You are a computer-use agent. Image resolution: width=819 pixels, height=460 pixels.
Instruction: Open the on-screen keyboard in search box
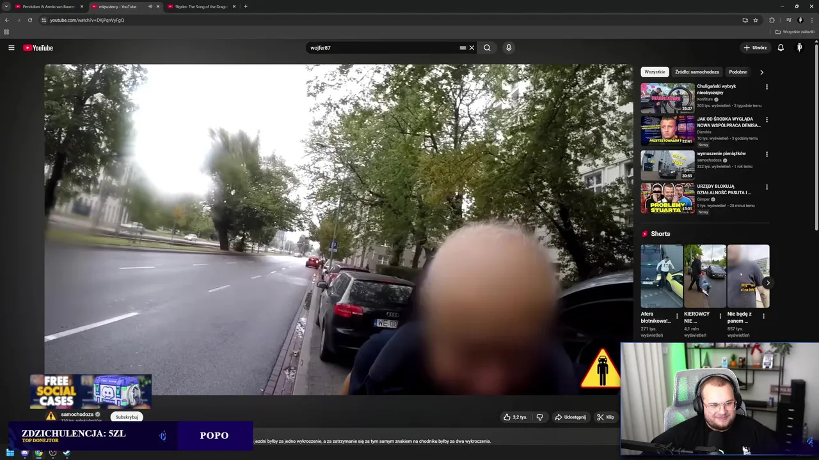click(x=463, y=48)
